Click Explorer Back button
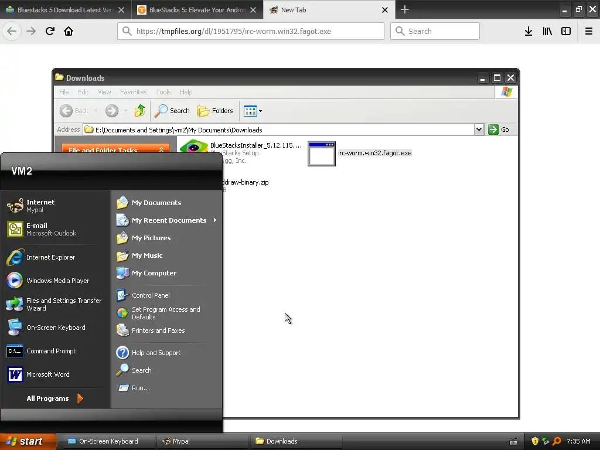 pyautogui.click(x=74, y=111)
